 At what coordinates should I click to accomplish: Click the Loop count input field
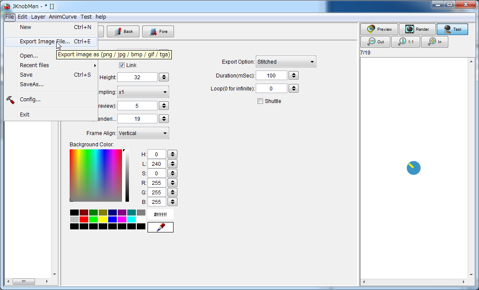[x=271, y=88]
